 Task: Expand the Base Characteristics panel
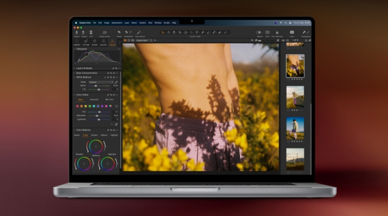pos(74,73)
